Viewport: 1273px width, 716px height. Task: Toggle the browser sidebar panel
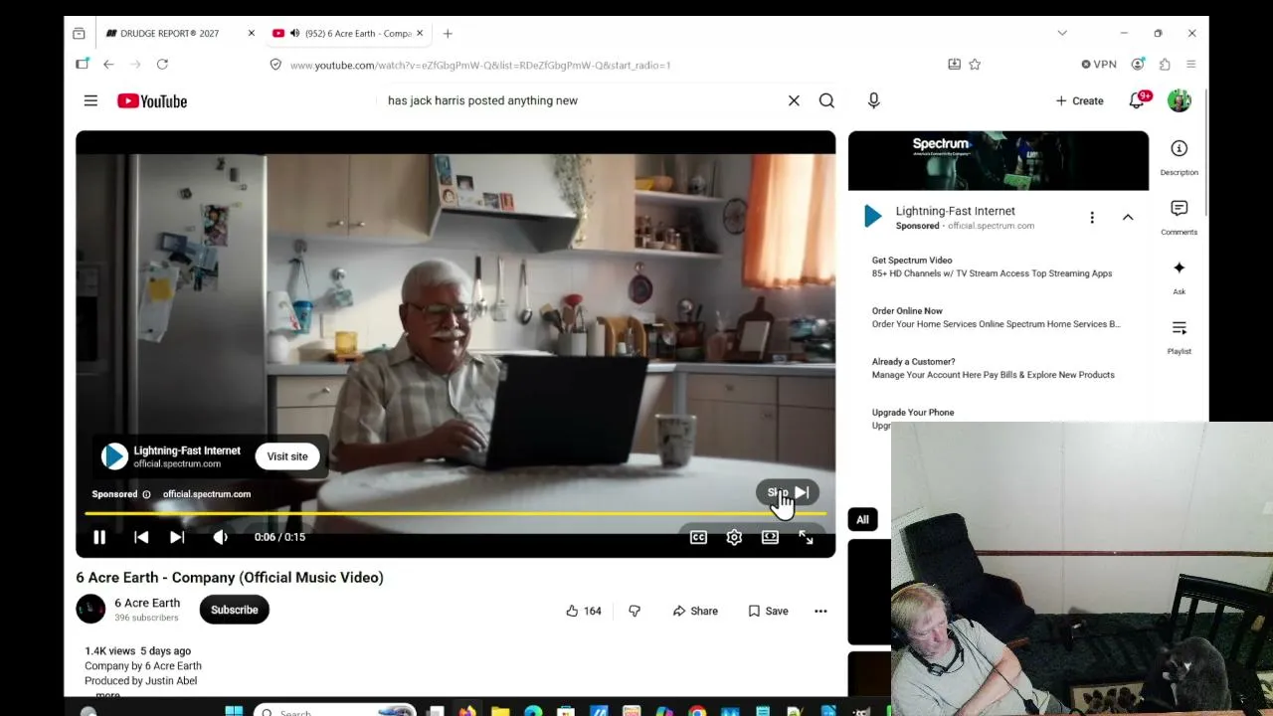tap(83, 64)
